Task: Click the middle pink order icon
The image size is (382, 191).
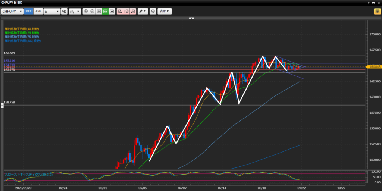Action: pyautogui.click(x=126, y=11)
